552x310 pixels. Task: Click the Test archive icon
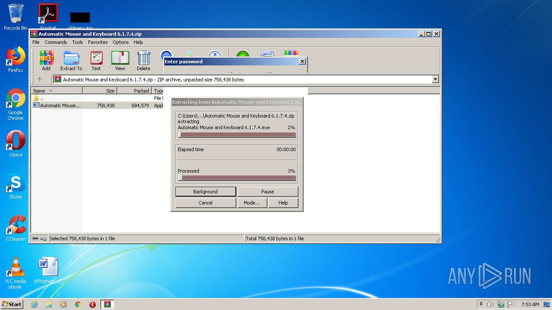pos(96,60)
